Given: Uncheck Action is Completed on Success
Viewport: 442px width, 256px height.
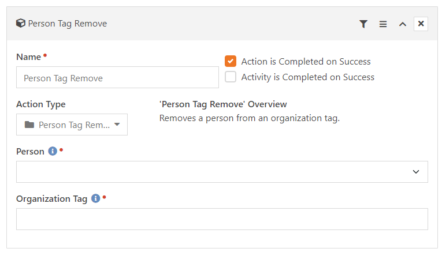Looking at the screenshot, I should click(x=231, y=61).
